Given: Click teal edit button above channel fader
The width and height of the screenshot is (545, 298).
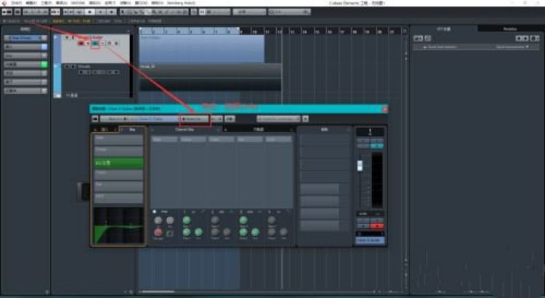Looking at the screenshot, I should point(377,146).
